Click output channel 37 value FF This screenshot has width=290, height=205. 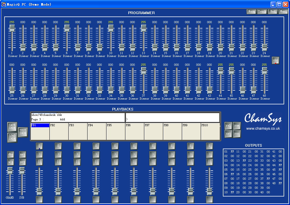(268, 179)
